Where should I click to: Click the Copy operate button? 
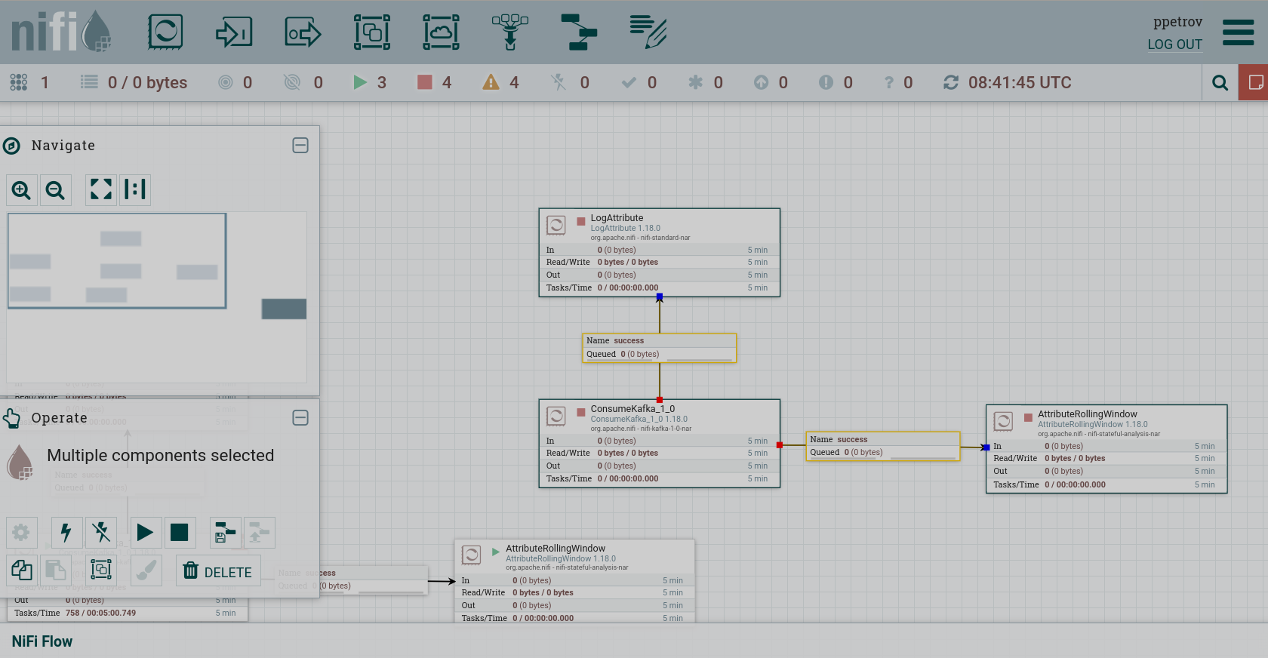click(22, 570)
